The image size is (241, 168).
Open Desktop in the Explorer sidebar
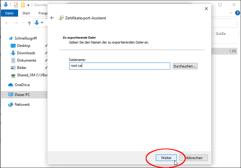[24, 46]
